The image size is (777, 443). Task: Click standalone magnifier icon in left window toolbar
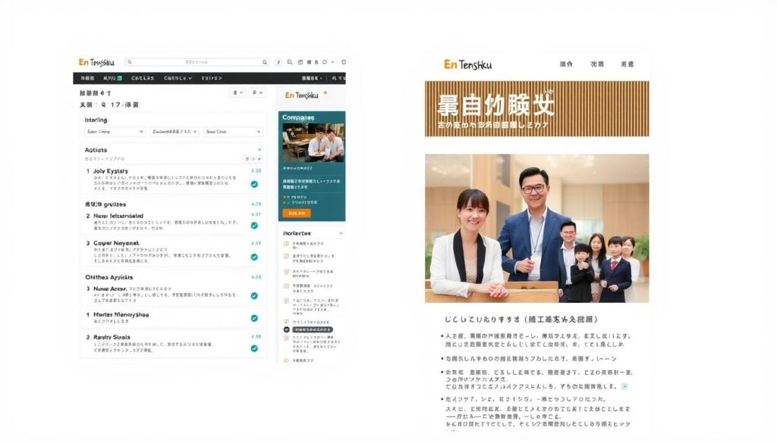point(290,62)
